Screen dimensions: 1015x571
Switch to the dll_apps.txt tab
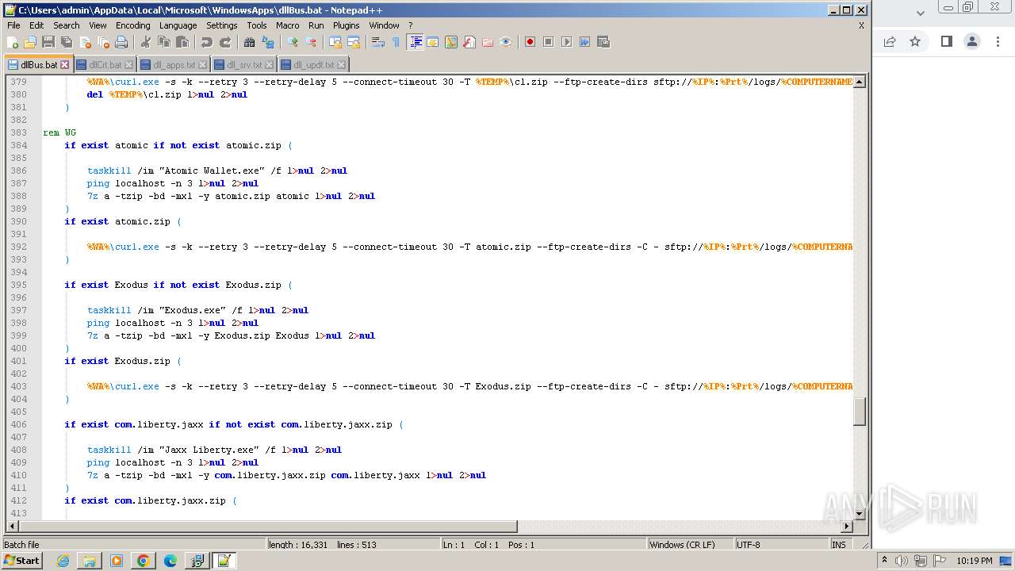[x=174, y=64]
